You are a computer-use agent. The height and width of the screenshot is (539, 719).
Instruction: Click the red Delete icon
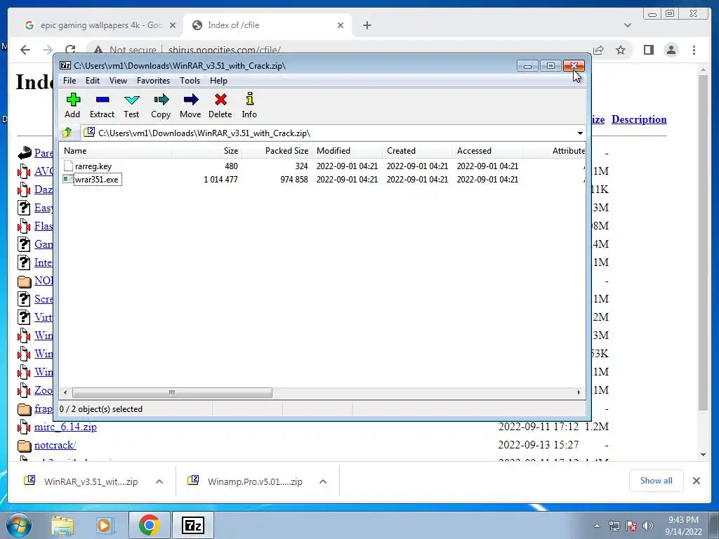(x=220, y=105)
